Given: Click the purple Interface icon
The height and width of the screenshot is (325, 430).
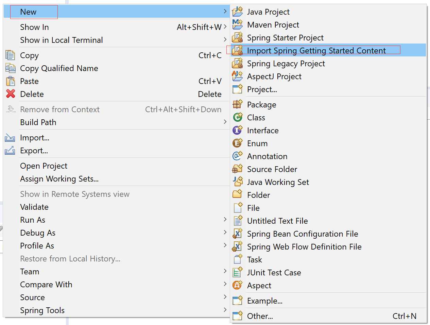Looking at the screenshot, I should pyautogui.click(x=237, y=130).
